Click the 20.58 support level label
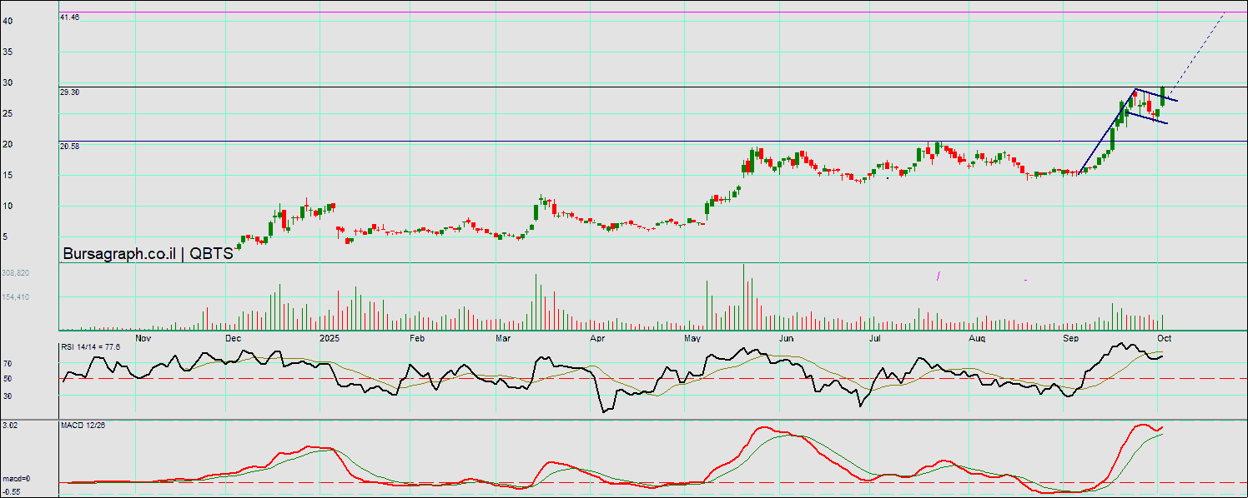The height and width of the screenshot is (498, 1248). 69,146
